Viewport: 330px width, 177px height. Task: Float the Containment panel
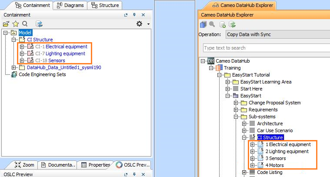[126, 15]
